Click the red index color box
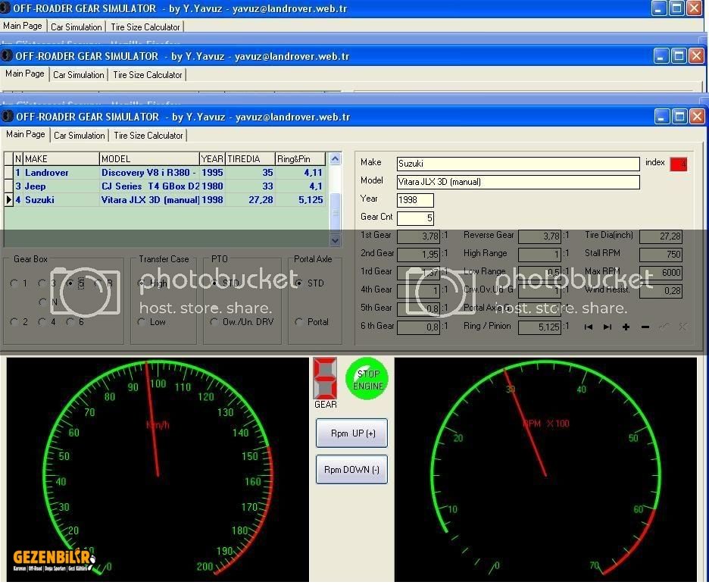 pyautogui.click(x=678, y=164)
